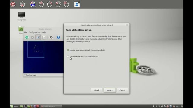Click the user icon in system tray
193x108 pixels.
click(x=153, y=106)
